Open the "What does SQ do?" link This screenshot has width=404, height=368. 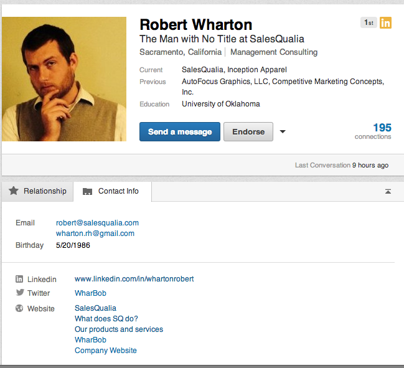click(x=106, y=319)
